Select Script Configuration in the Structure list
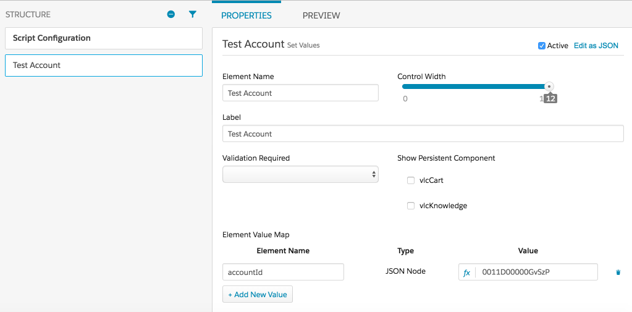The height and width of the screenshot is (312, 632). tap(104, 38)
